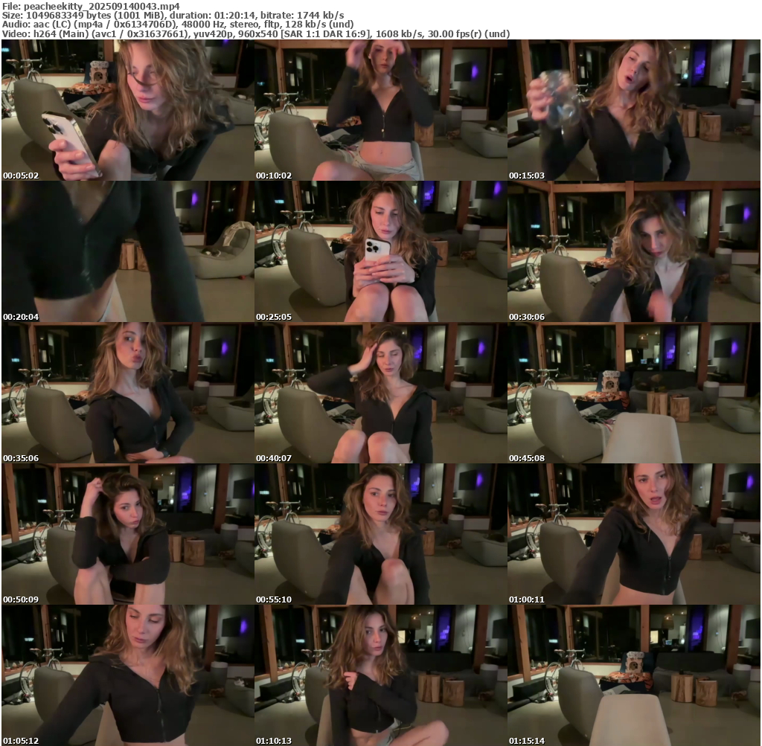Select the frame stamped 00:20:04
Image resolution: width=762 pixels, height=746 pixels.
click(x=127, y=251)
